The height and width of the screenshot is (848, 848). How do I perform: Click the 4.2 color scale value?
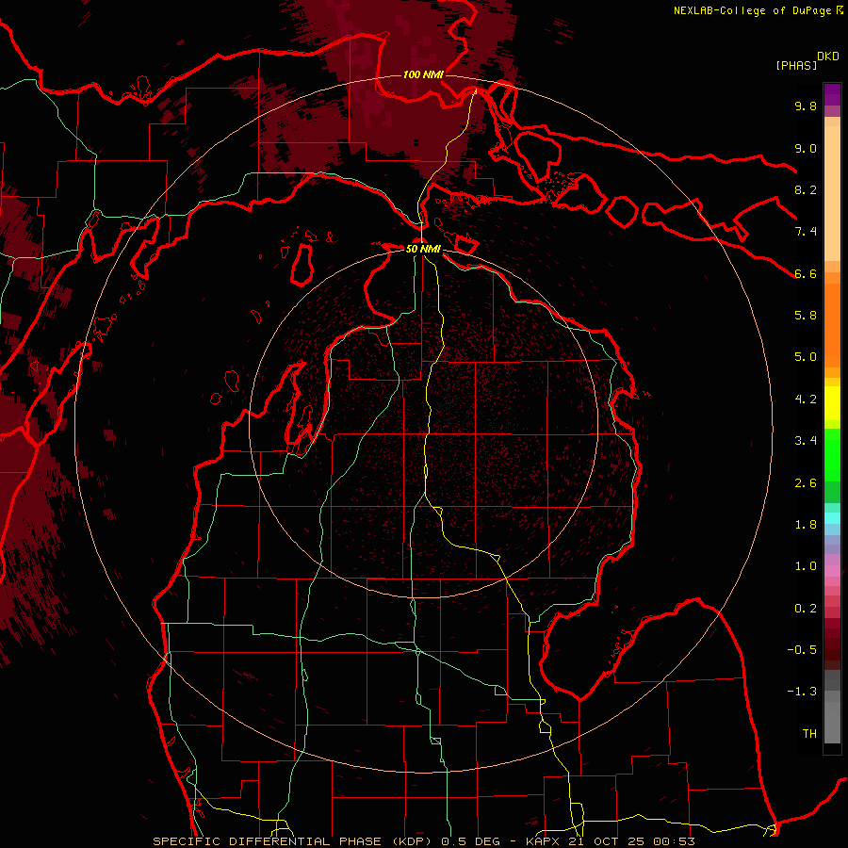[806, 400]
